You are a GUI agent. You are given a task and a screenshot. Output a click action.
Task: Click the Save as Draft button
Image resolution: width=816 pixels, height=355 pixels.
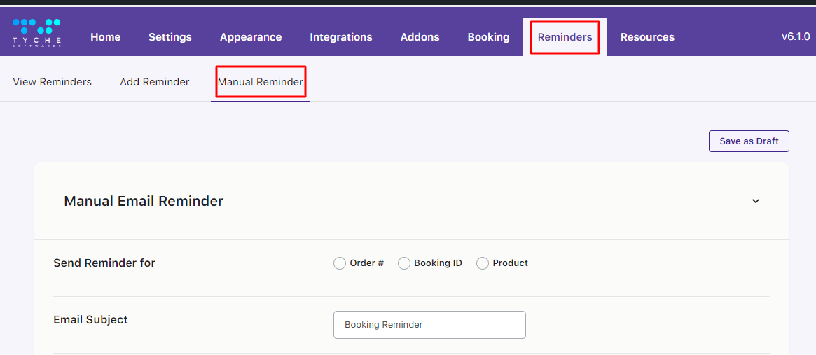749,141
